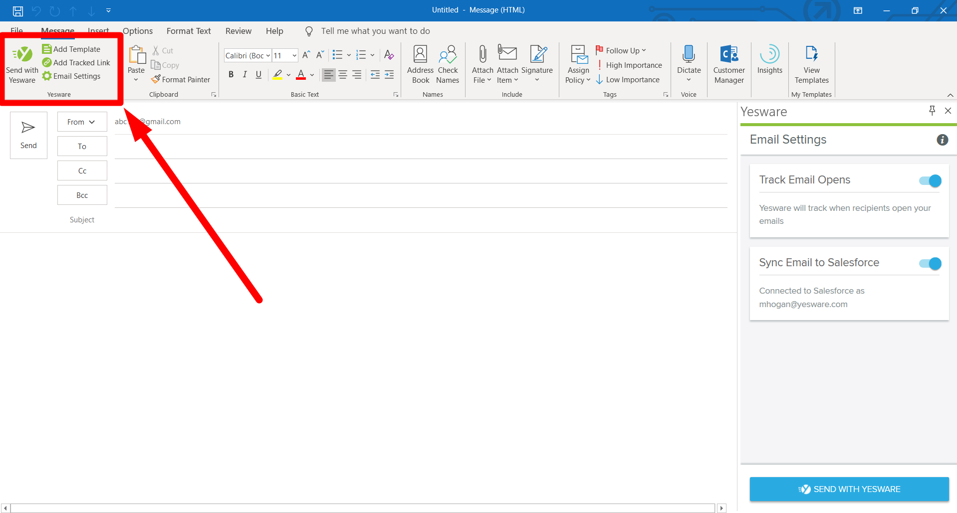Open the Address Book
This screenshot has height=513, width=957.
pos(420,65)
